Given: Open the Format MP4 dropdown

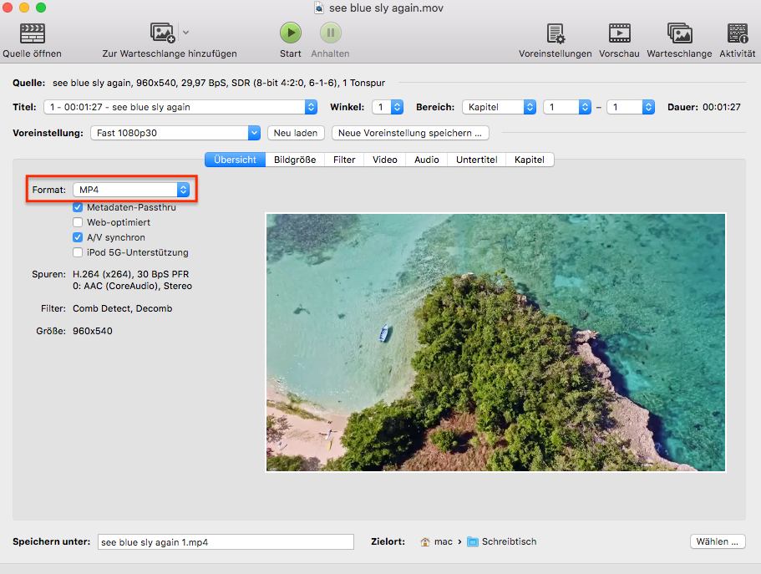Looking at the screenshot, I should (x=131, y=190).
